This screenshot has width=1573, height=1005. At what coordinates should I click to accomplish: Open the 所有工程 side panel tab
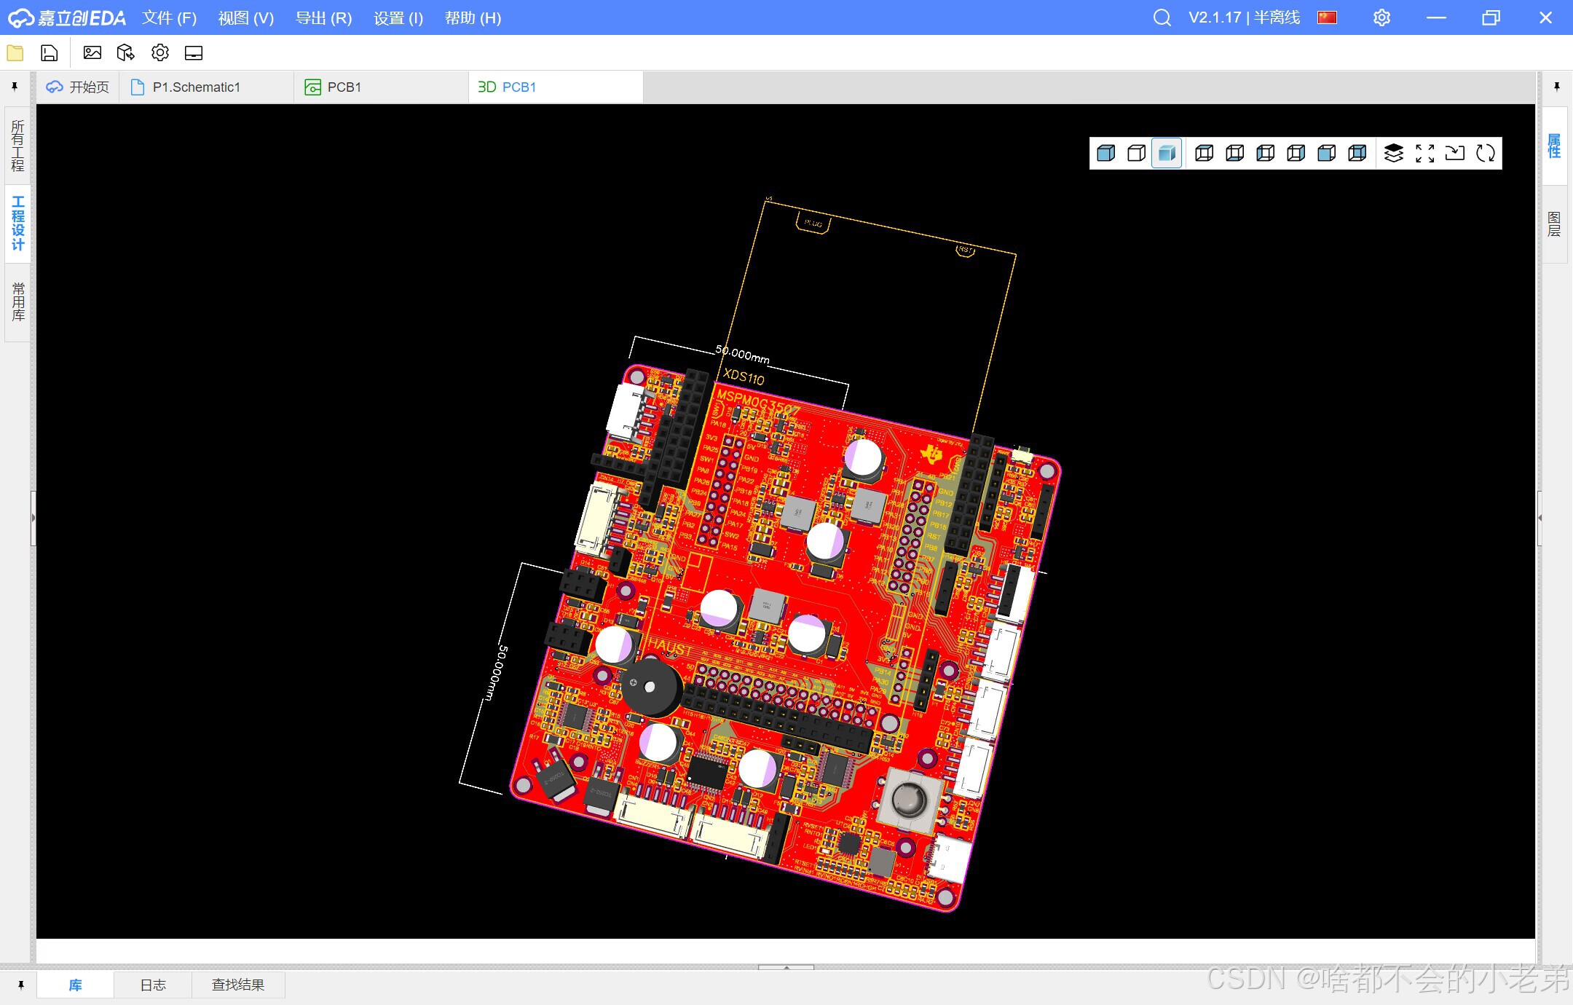click(18, 146)
